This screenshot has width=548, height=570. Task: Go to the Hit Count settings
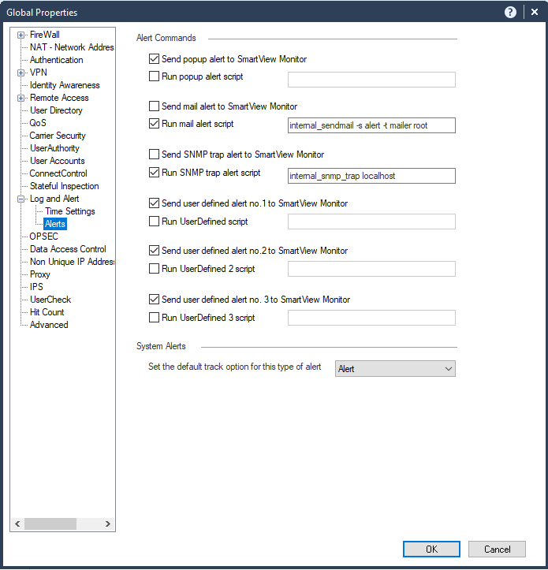[x=49, y=312]
